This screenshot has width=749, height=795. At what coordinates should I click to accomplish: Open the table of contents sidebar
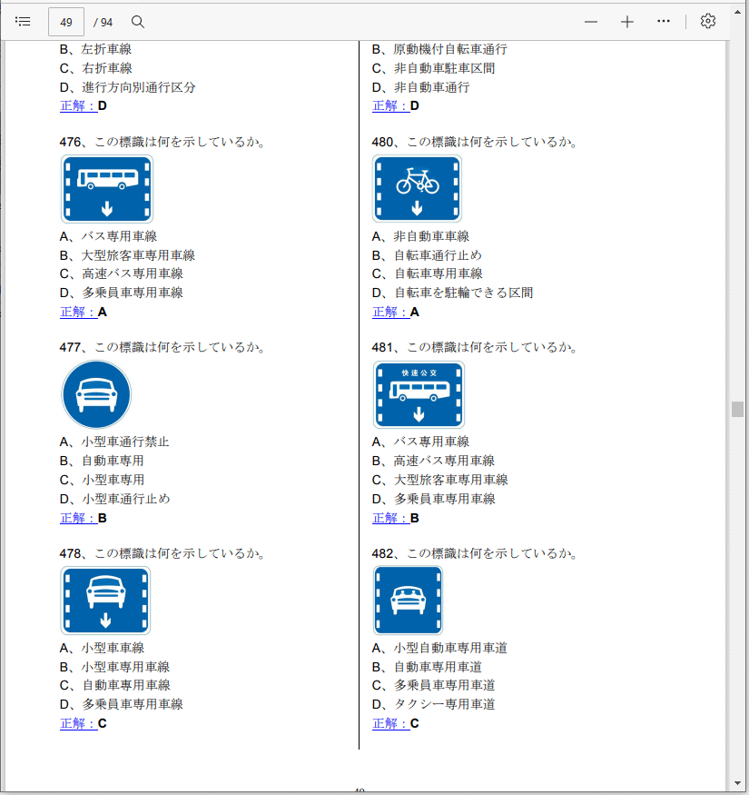click(x=24, y=22)
